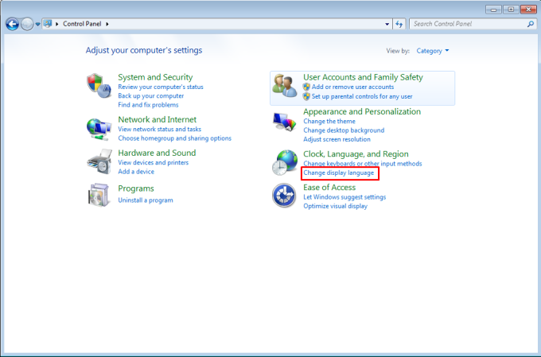The image size is (541, 357).
Task: Click the Back navigation arrow button
Action: pyautogui.click(x=12, y=24)
